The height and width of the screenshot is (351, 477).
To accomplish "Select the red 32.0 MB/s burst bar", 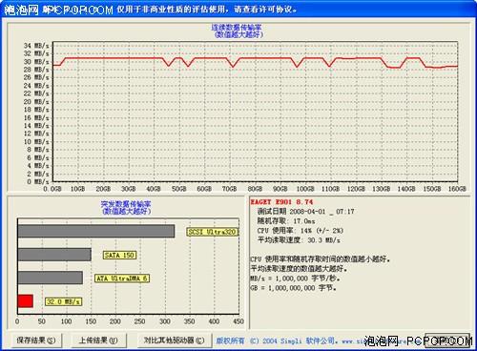I will 26,300.
